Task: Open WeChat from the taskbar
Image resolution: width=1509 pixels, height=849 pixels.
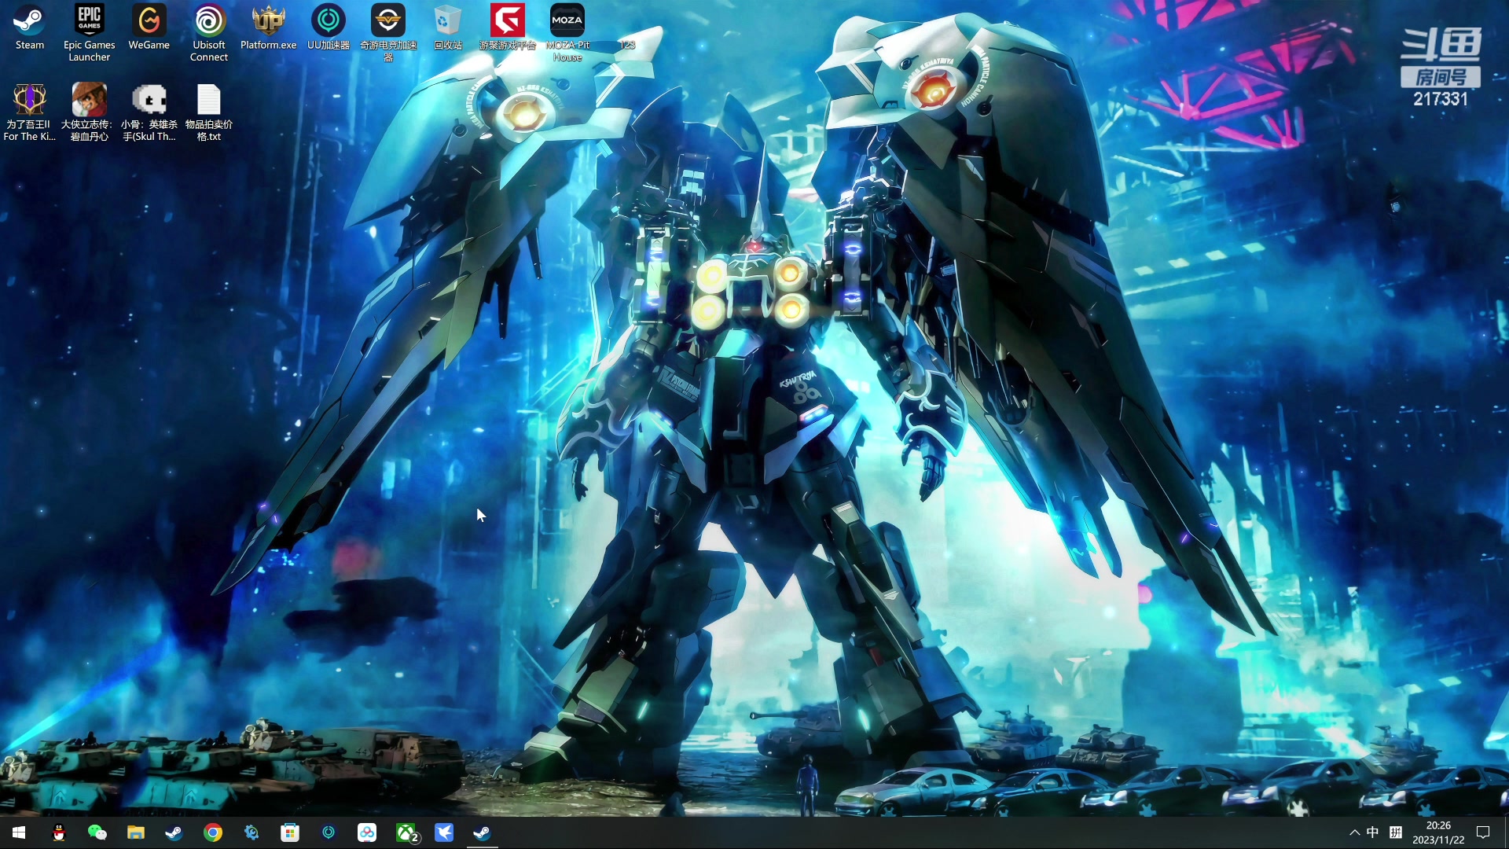Action: click(x=97, y=832)
